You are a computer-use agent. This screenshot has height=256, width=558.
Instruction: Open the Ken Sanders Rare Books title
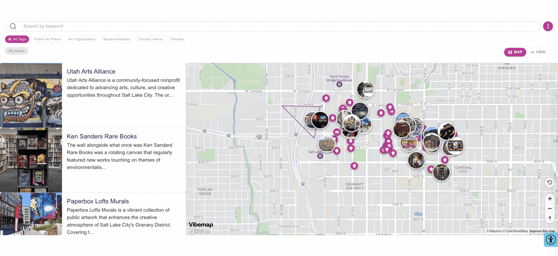pyautogui.click(x=102, y=136)
